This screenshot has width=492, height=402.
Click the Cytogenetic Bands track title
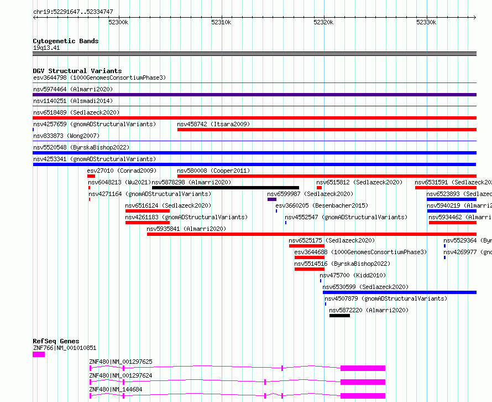tap(66, 41)
